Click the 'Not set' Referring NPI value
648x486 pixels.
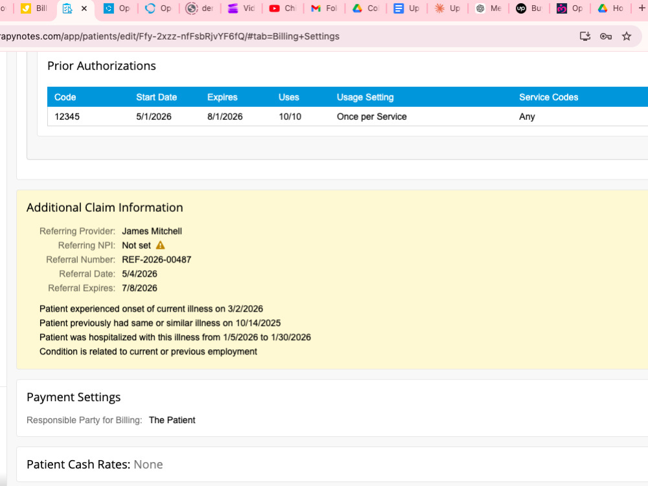pyautogui.click(x=136, y=246)
